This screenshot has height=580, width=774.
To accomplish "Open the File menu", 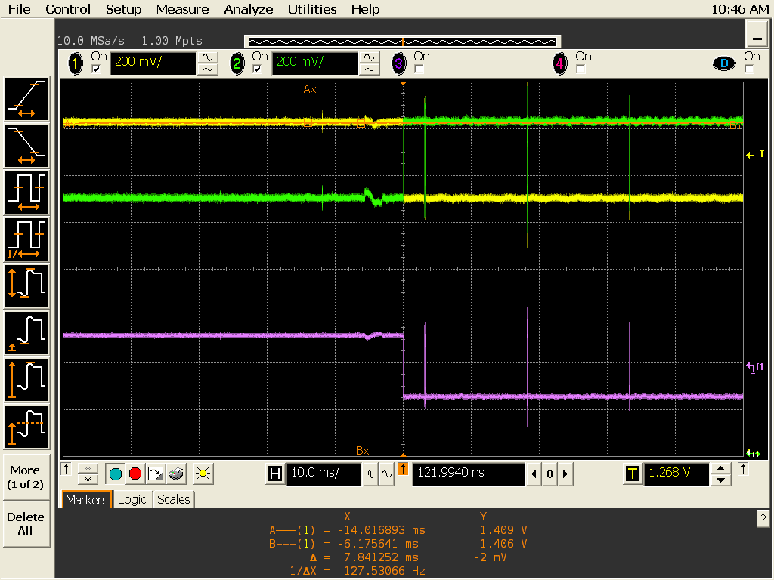I will [x=19, y=9].
